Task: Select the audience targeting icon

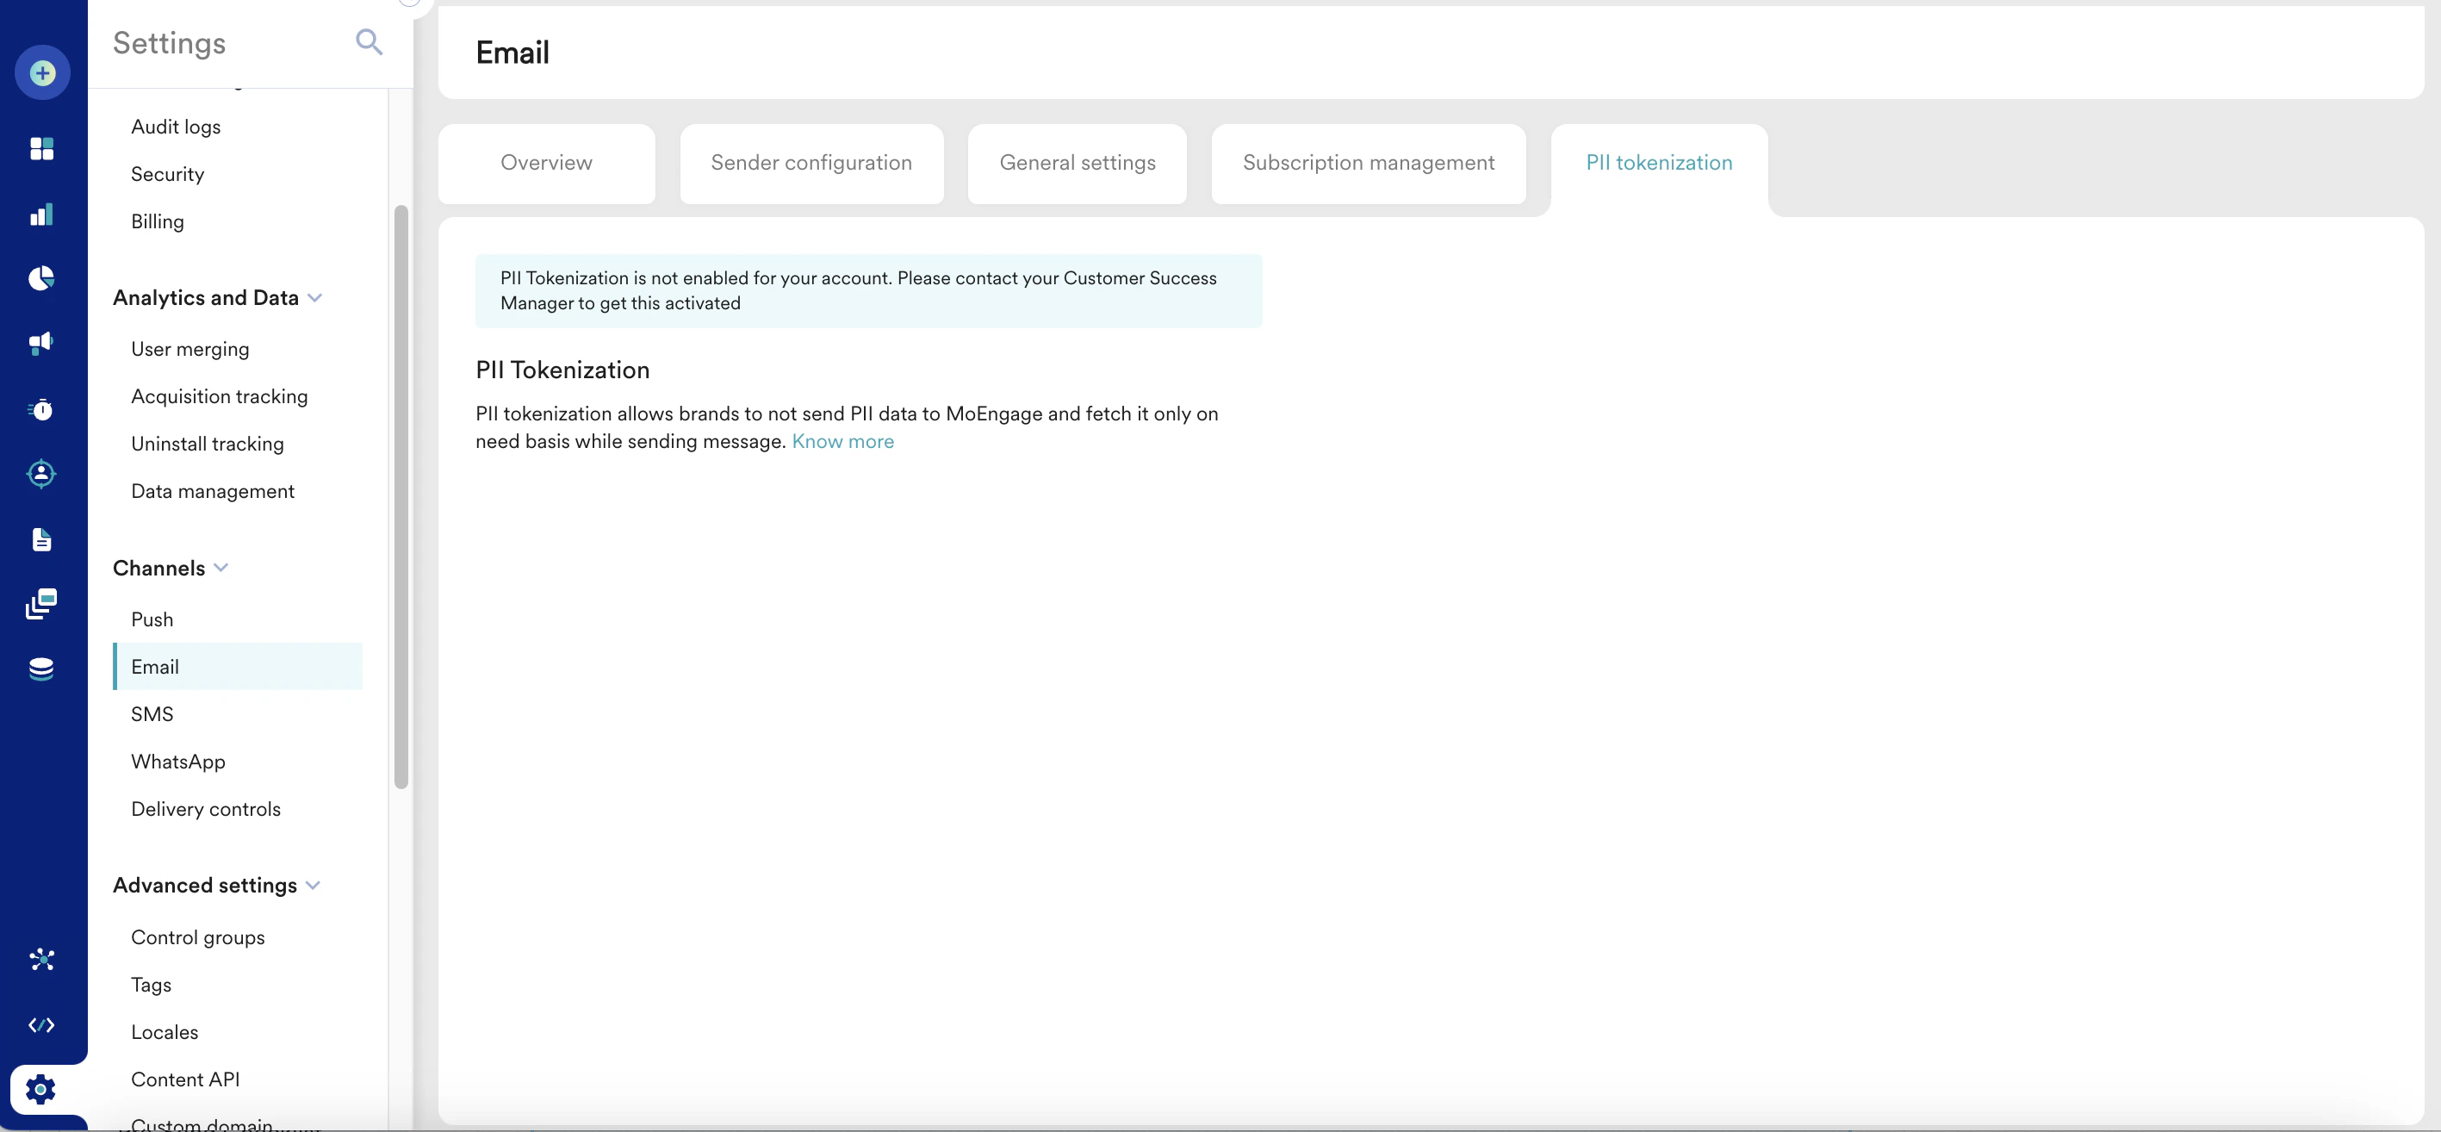Action: (41, 474)
